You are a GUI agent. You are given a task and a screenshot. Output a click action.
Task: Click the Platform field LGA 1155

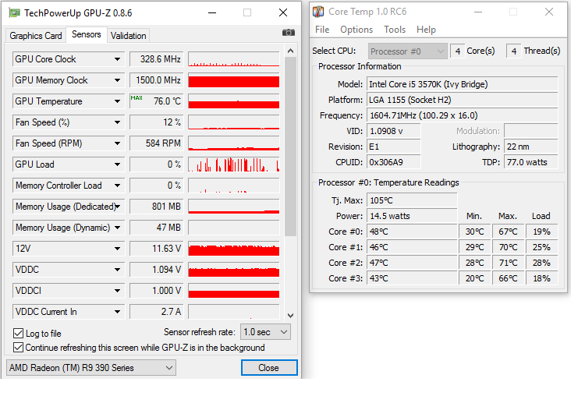[x=463, y=100]
